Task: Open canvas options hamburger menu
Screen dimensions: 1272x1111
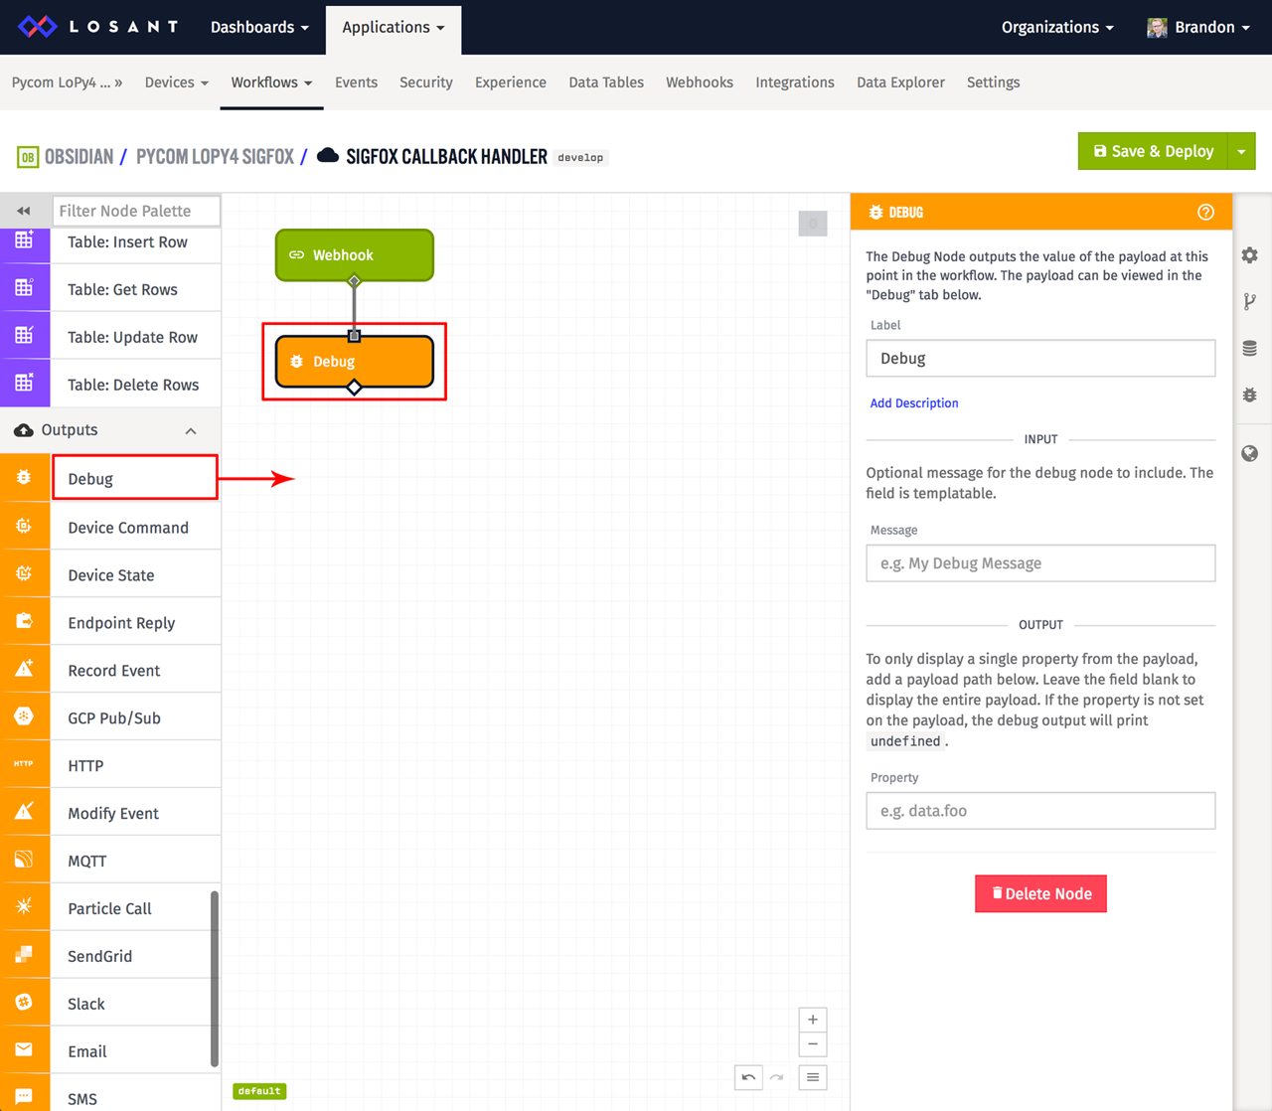Action: pyautogui.click(x=813, y=1077)
